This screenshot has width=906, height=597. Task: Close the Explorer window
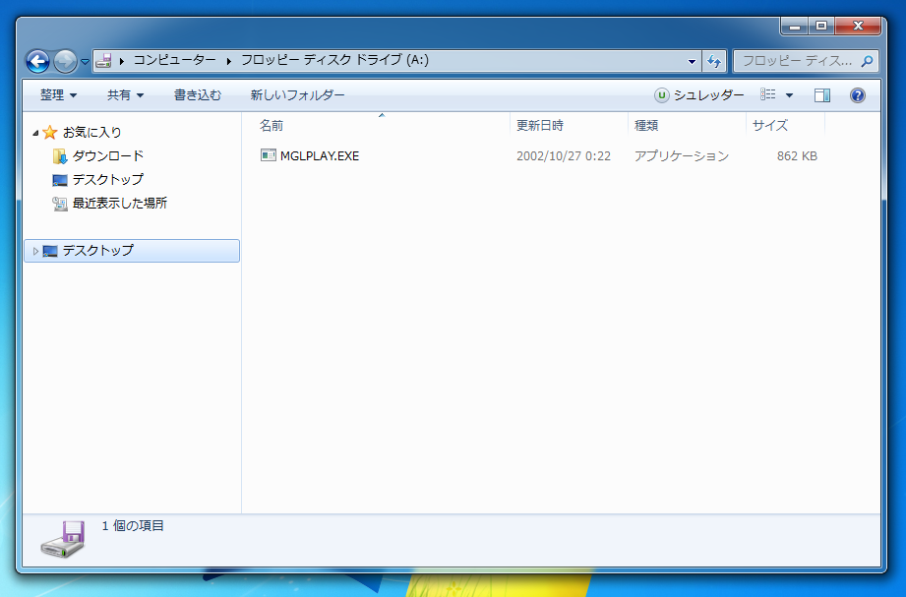tap(858, 26)
